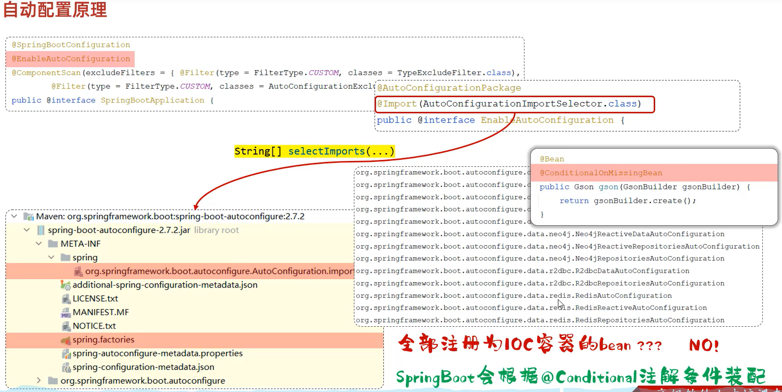Select NOTICE.txt in the tree
Viewport: 782px width, 392px height.
click(x=94, y=326)
